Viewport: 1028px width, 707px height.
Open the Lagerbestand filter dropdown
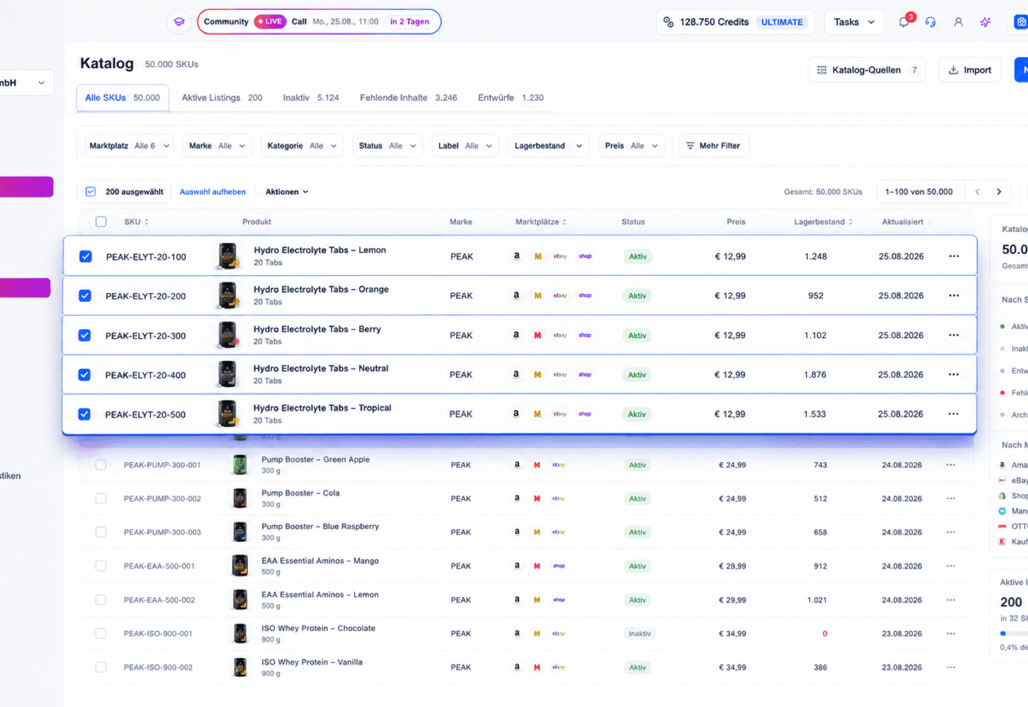(x=549, y=146)
